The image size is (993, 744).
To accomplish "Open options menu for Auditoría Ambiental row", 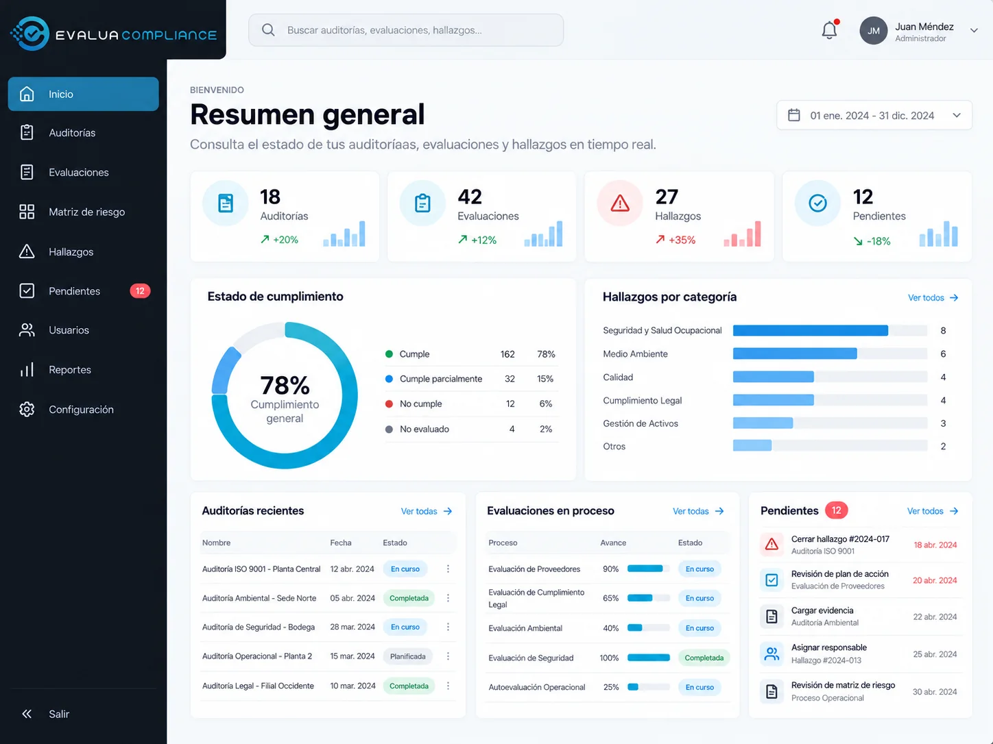I will [448, 598].
